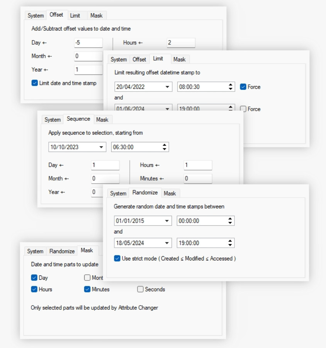
Task: Click the Day offset field showing -5
Action: point(88,43)
